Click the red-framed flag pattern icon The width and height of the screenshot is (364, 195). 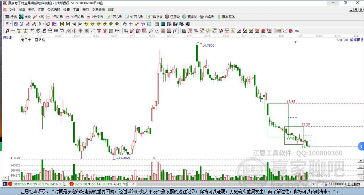48,24
